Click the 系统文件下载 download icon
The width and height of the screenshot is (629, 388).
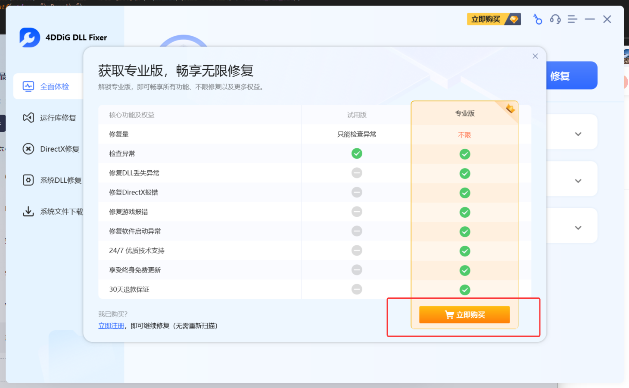click(28, 211)
